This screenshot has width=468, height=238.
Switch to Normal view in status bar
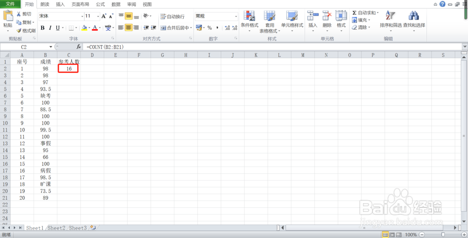coord(386,235)
